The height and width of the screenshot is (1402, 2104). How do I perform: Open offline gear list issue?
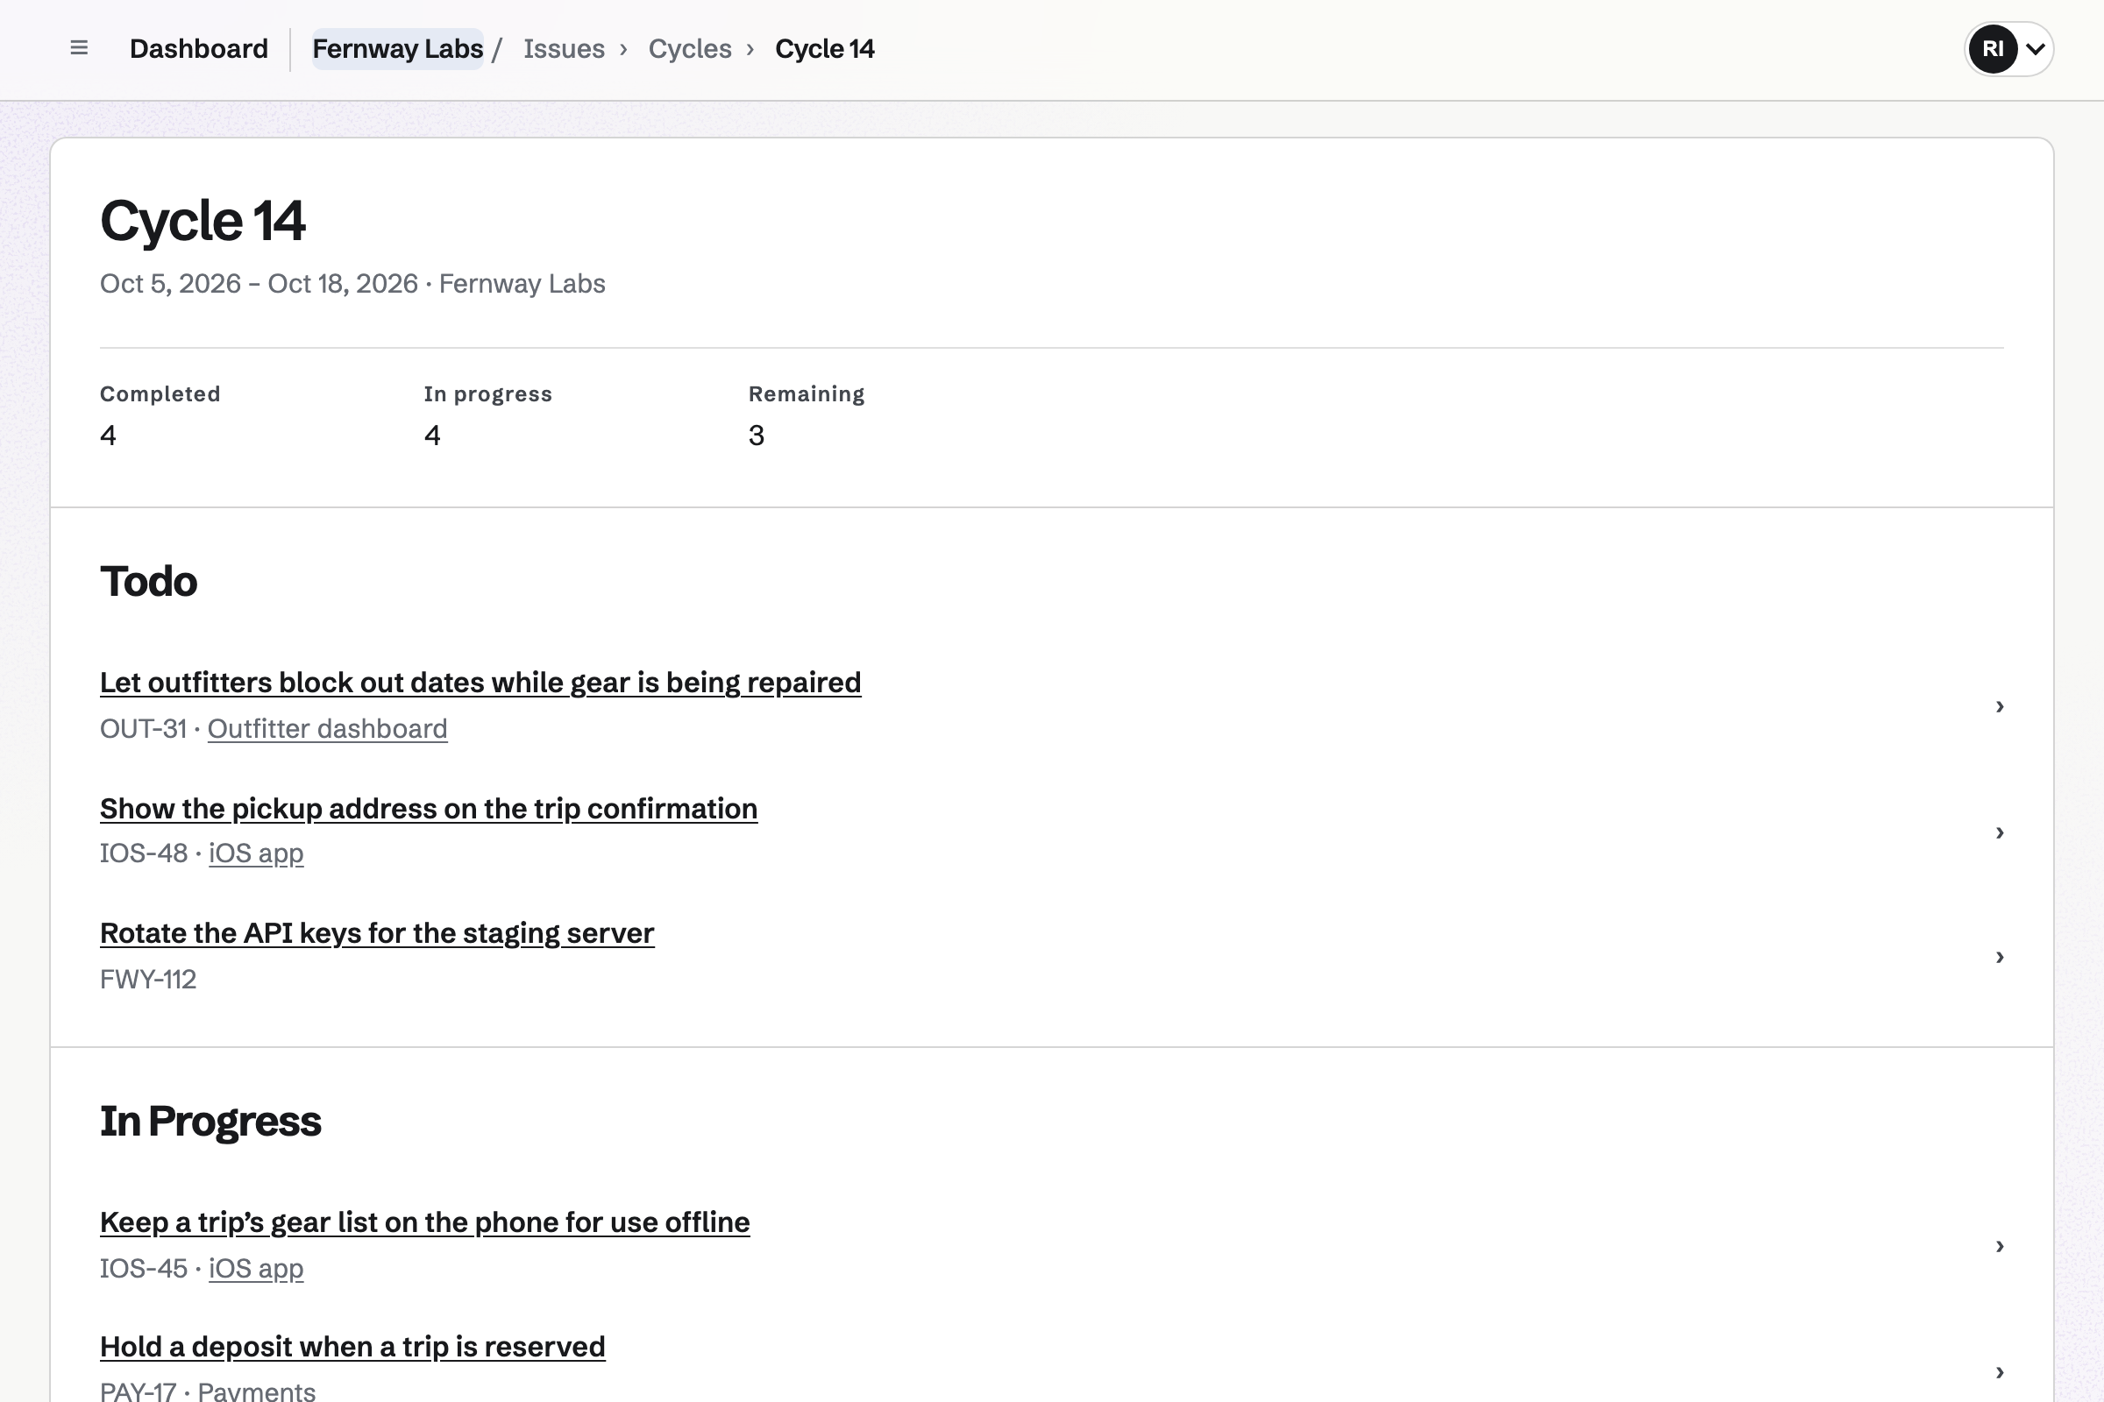(x=425, y=1222)
